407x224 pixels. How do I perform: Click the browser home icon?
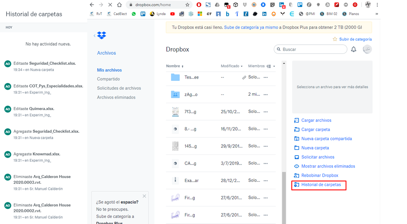coord(119,5)
